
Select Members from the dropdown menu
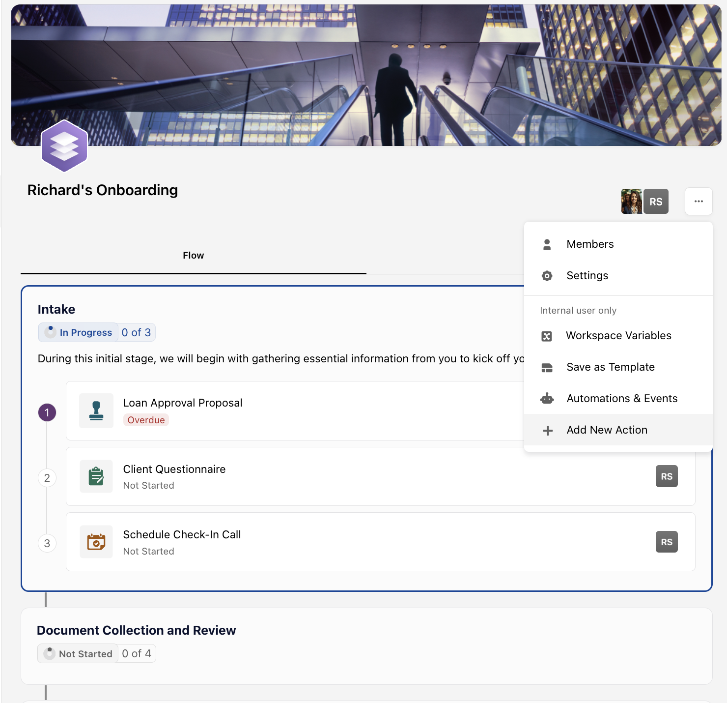590,244
